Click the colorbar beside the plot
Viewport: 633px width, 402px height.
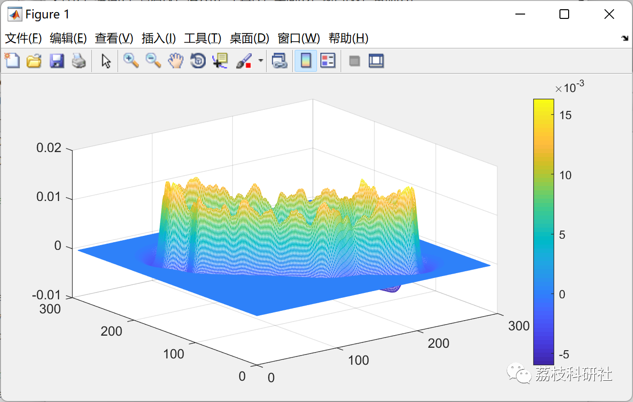pyautogui.click(x=543, y=232)
